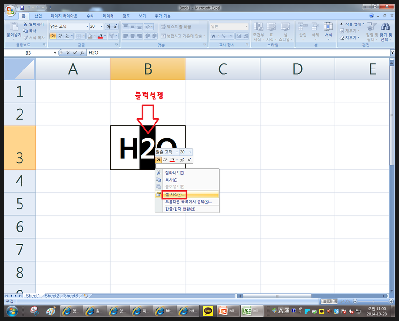Click the insert function fx icon

[x=82, y=52]
